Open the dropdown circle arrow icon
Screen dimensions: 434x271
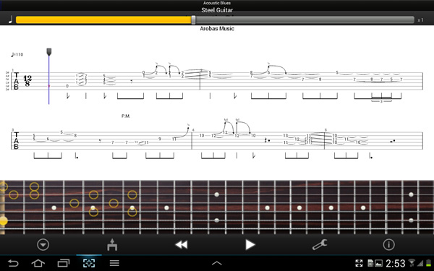point(43,245)
